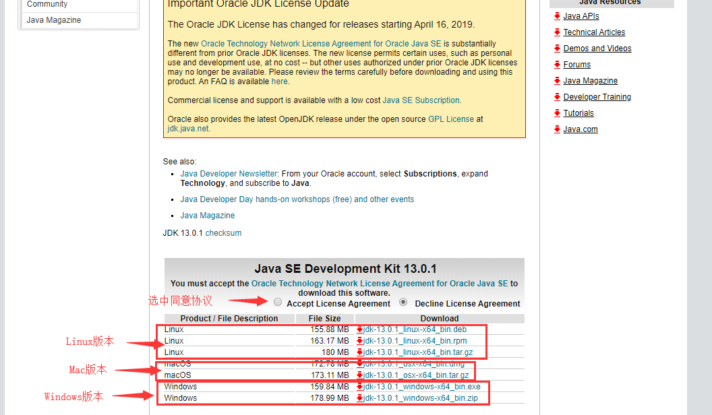Click the File Size column header
The image size is (712, 415).
[x=325, y=319]
